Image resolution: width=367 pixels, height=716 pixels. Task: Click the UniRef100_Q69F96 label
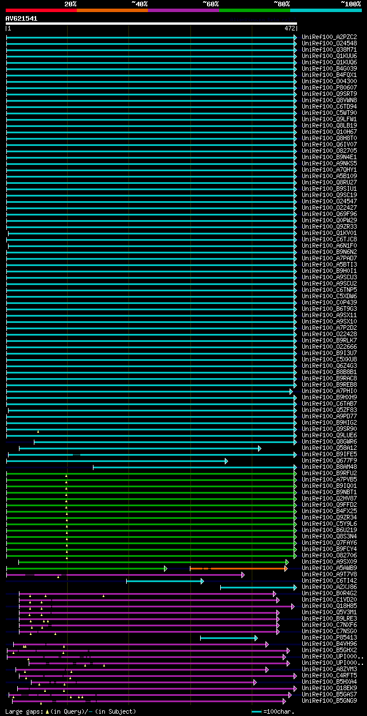(329, 214)
